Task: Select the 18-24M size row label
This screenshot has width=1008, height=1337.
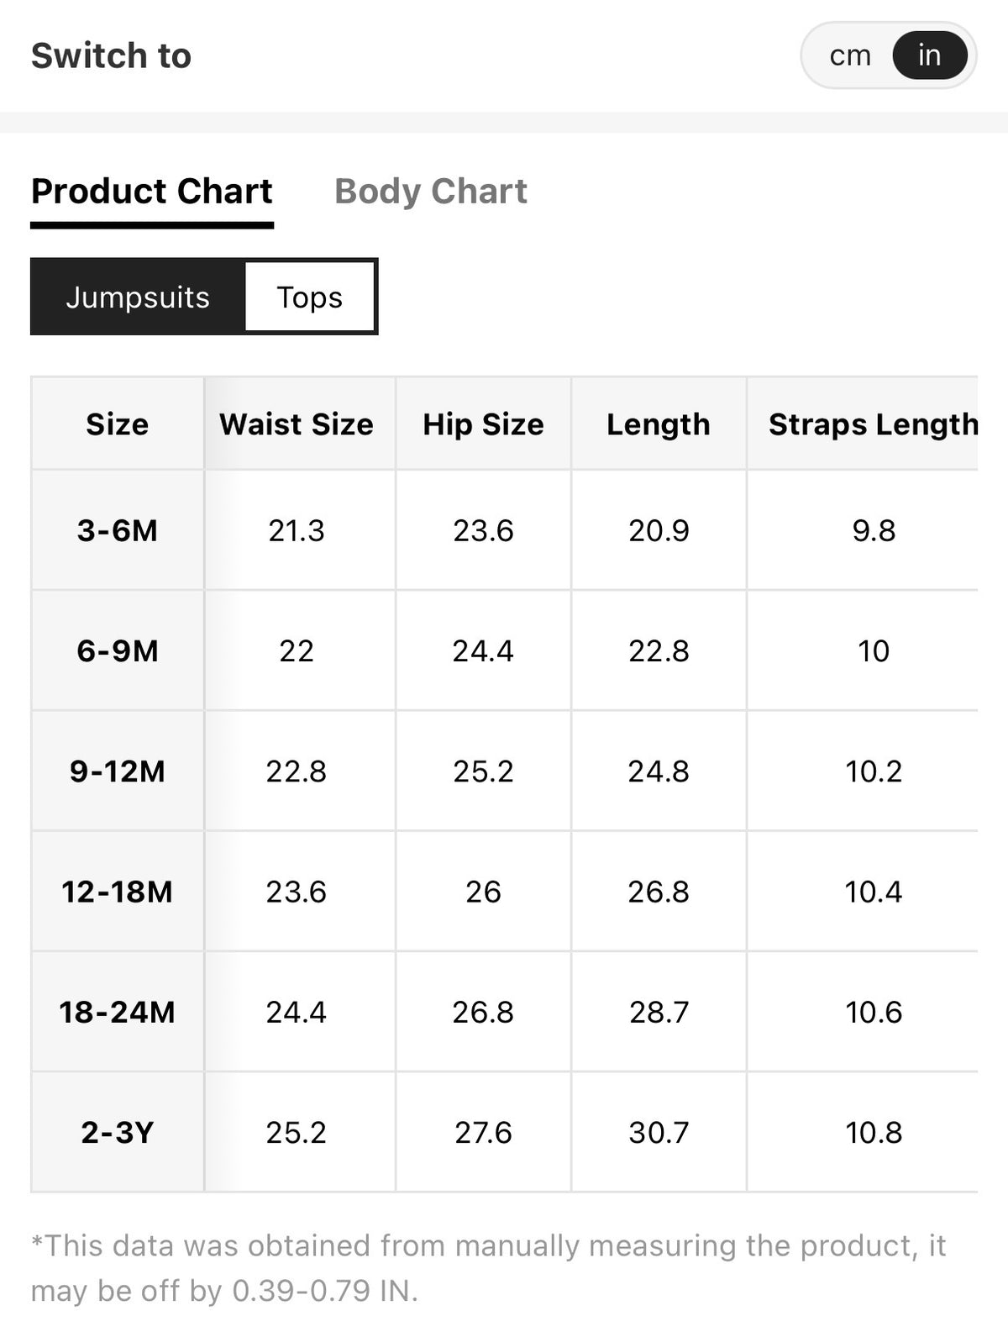Action: [x=118, y=1012]
